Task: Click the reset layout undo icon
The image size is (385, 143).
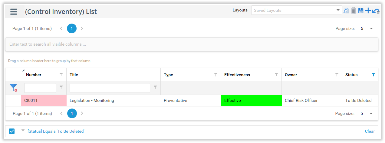Action: pos(376,11)
